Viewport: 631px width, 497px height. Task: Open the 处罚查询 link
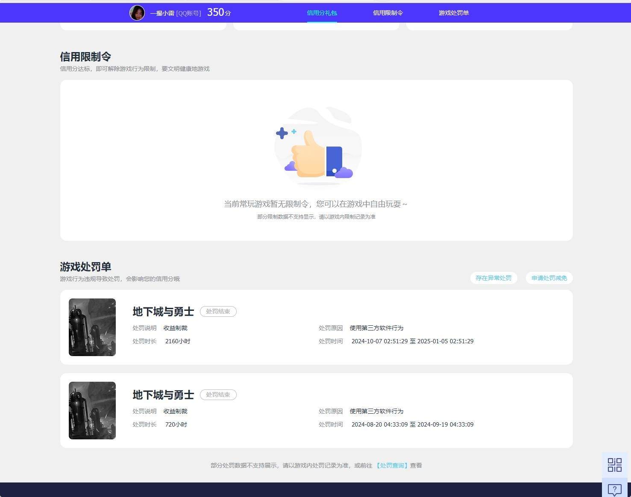(x=392, y=465)
